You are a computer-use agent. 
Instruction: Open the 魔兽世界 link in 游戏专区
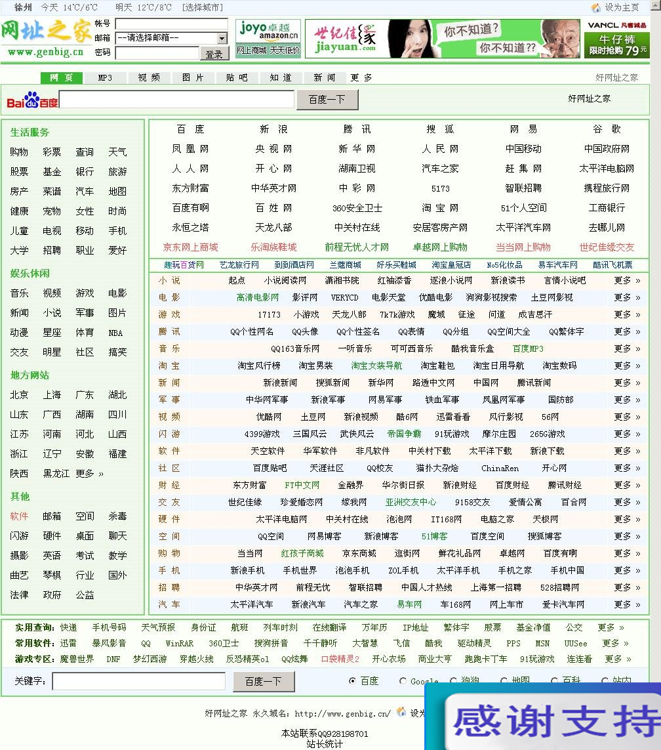(77, 659)
